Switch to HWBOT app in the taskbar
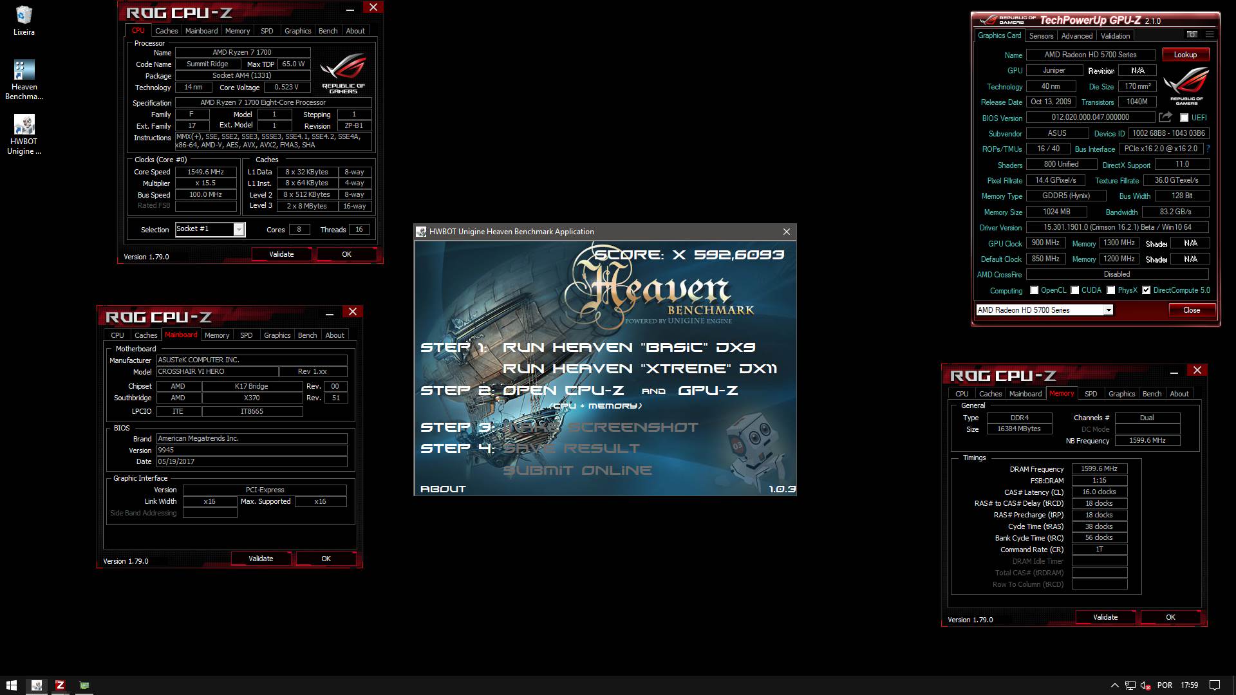1236x695 pixels. tap(37, 685)
